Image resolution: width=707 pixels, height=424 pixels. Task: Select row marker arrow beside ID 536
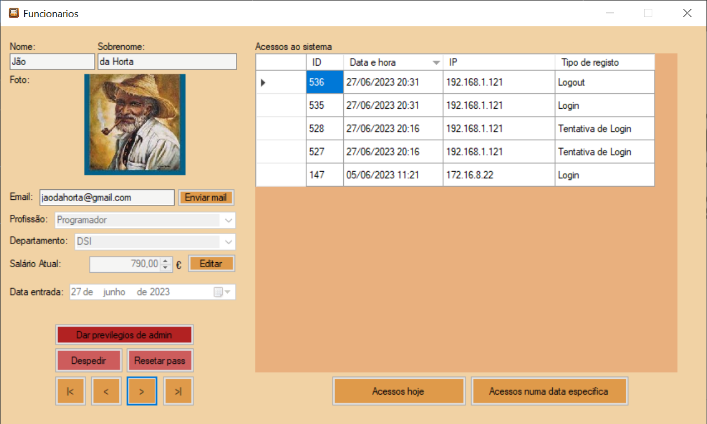click(x=263, y=82)
